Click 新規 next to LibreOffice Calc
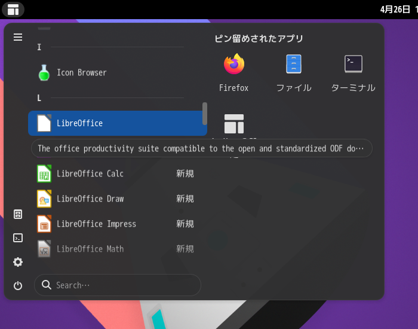This screenshot has width=418, height=329. pos(185,173)
